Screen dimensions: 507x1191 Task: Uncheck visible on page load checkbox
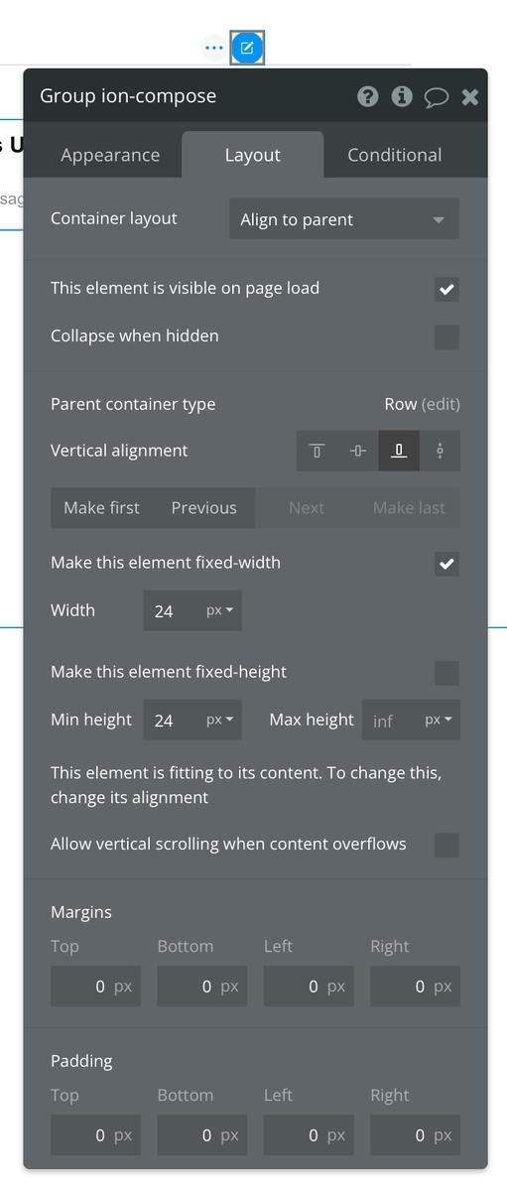[446, 289]
